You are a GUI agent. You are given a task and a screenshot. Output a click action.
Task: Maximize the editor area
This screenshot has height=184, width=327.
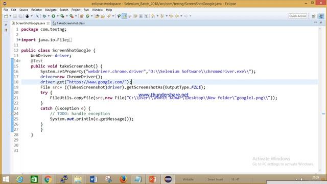(321, 22)
